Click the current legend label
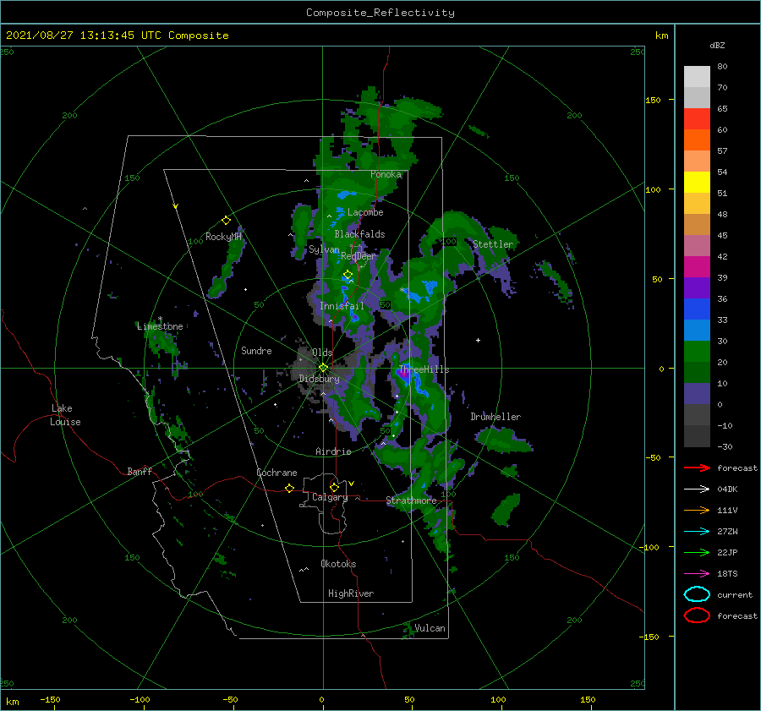Screen dimensions: 761x711 (735, 594)
